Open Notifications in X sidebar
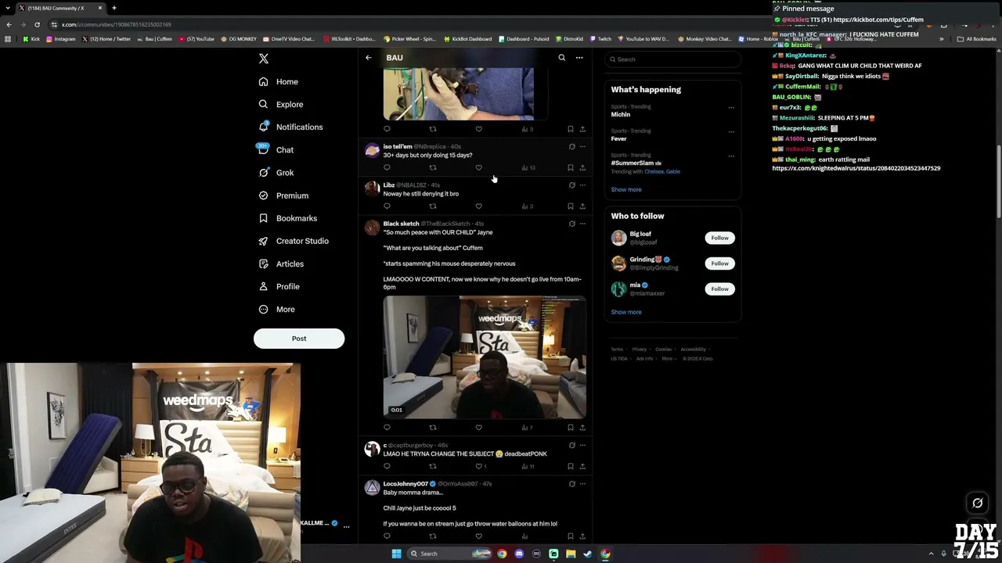The height and width of the screenshot is (563, 1002). (x=290, y=127)
